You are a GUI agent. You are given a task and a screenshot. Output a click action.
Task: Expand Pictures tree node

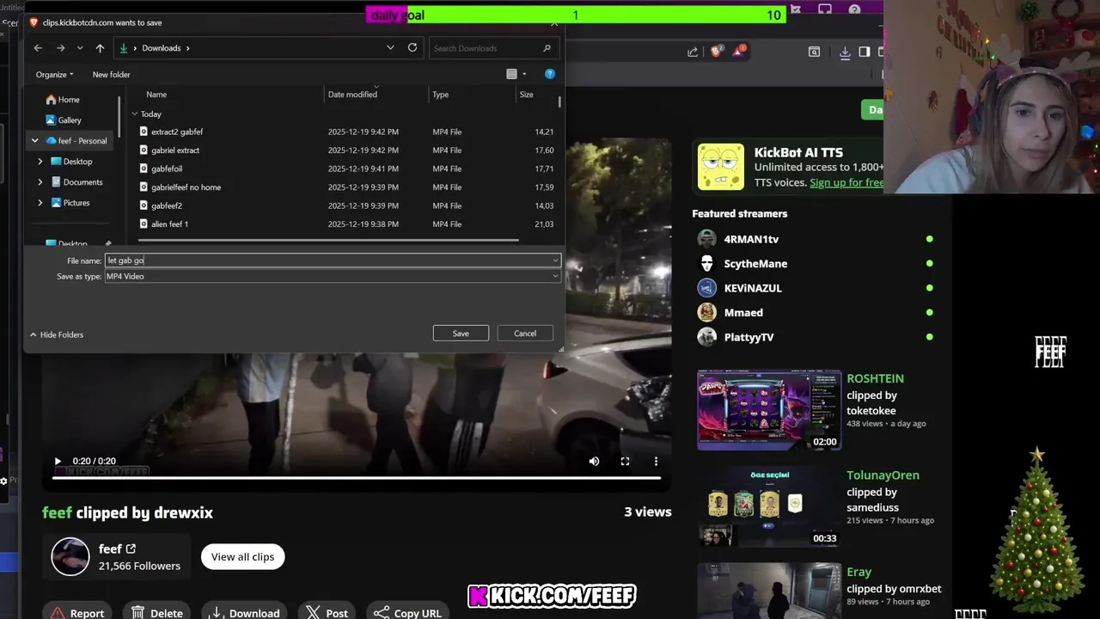(x=40, y=203)
